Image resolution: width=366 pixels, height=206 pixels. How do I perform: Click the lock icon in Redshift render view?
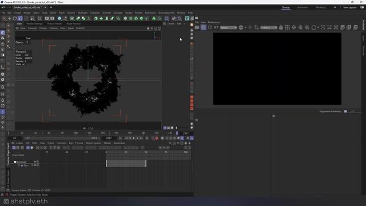[x=281, y=27]
